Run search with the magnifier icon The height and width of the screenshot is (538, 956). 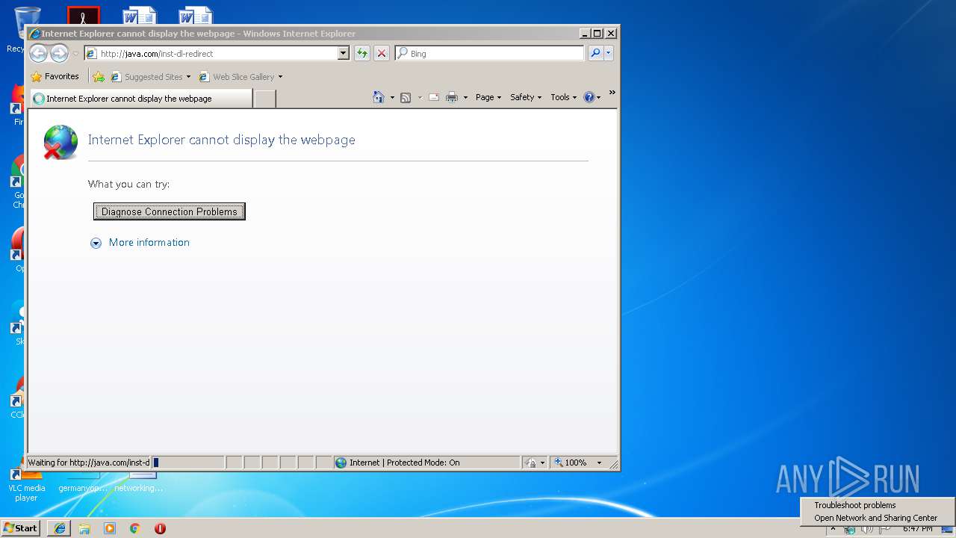tap(595, 53)
